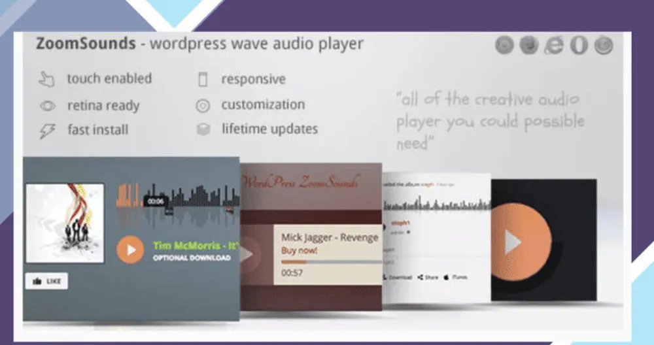Select the Tim McMorris album cover thumbnail
Image resolution: width=654 pixels, height=345 pixels.
pyautogui.click(x=65, y=223)
